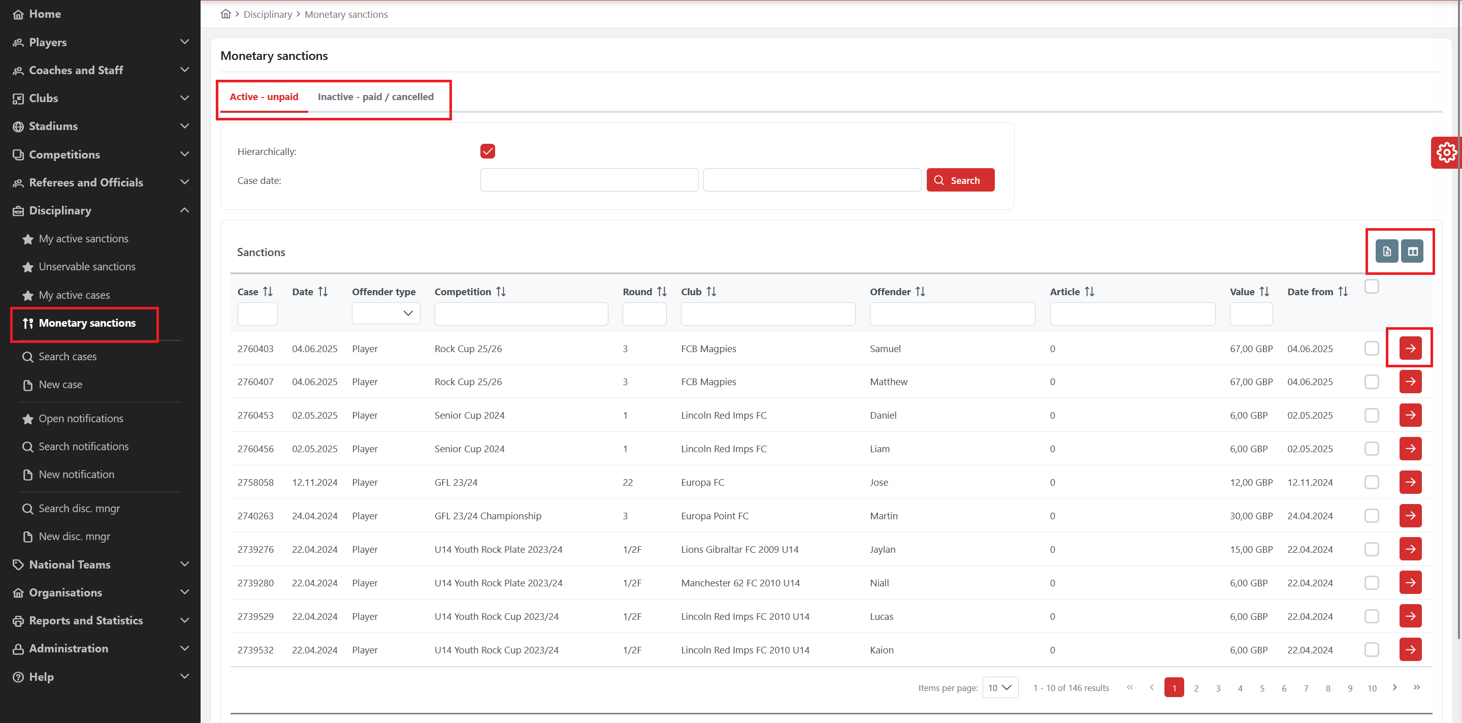Uncheck the Hierarchically checkbox

point(488,151)
